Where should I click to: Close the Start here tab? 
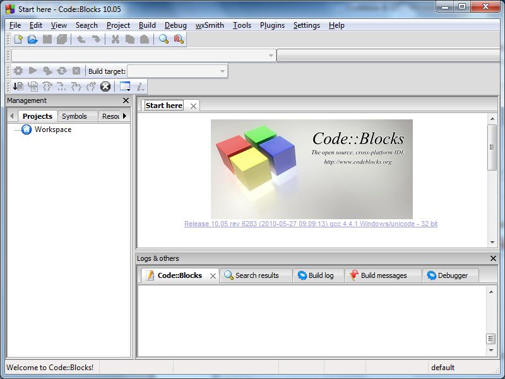click(193, 106)
